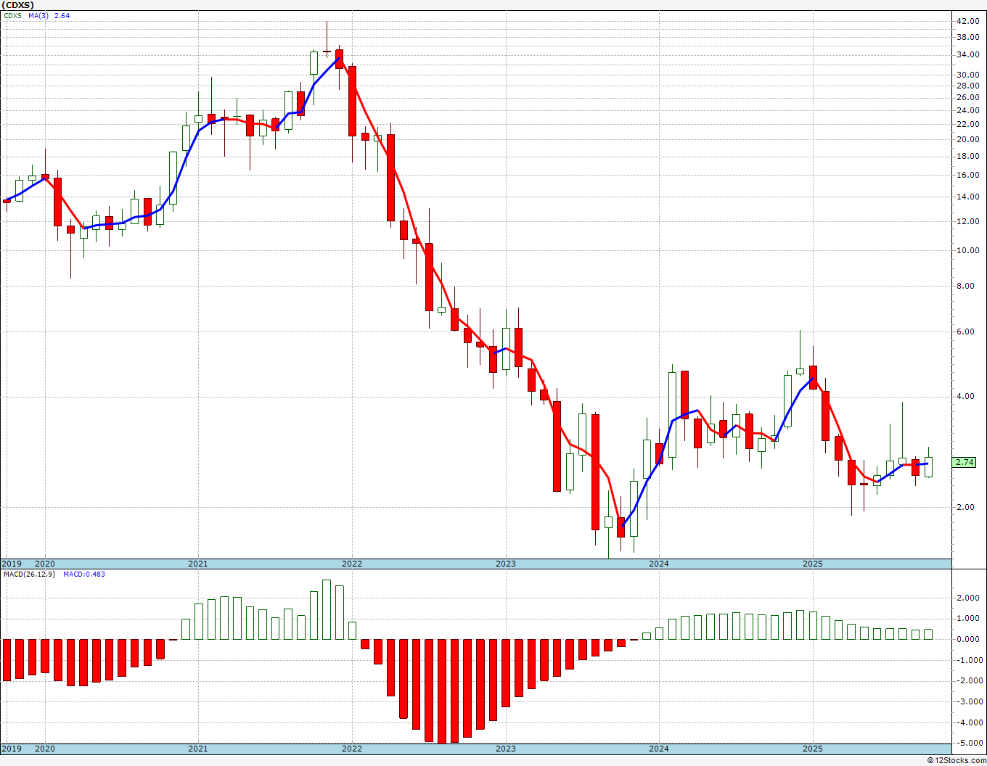Select the 2.64 moving average value

click(x=62, y=15)
